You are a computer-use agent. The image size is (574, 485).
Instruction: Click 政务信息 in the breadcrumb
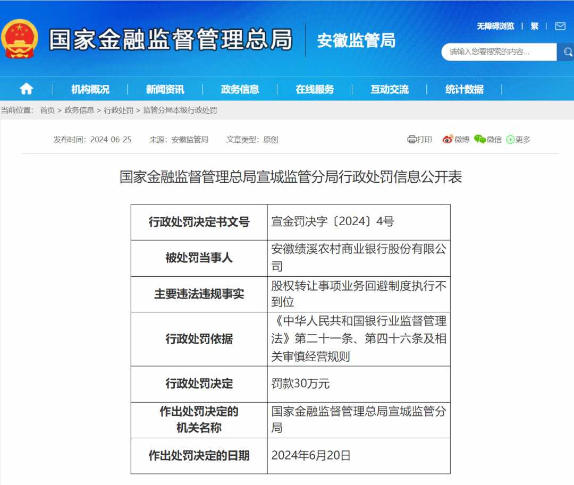79,110
